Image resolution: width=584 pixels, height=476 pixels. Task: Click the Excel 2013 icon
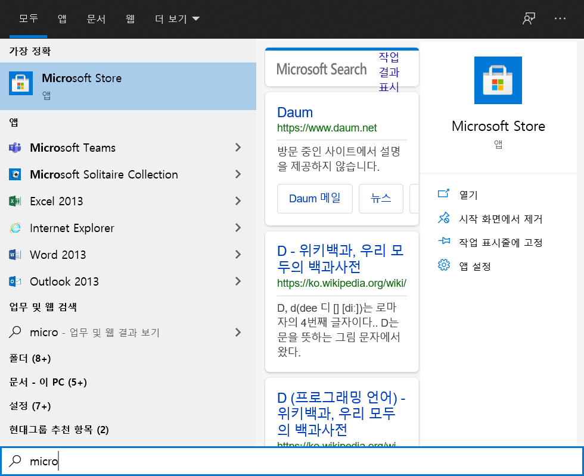15,201
